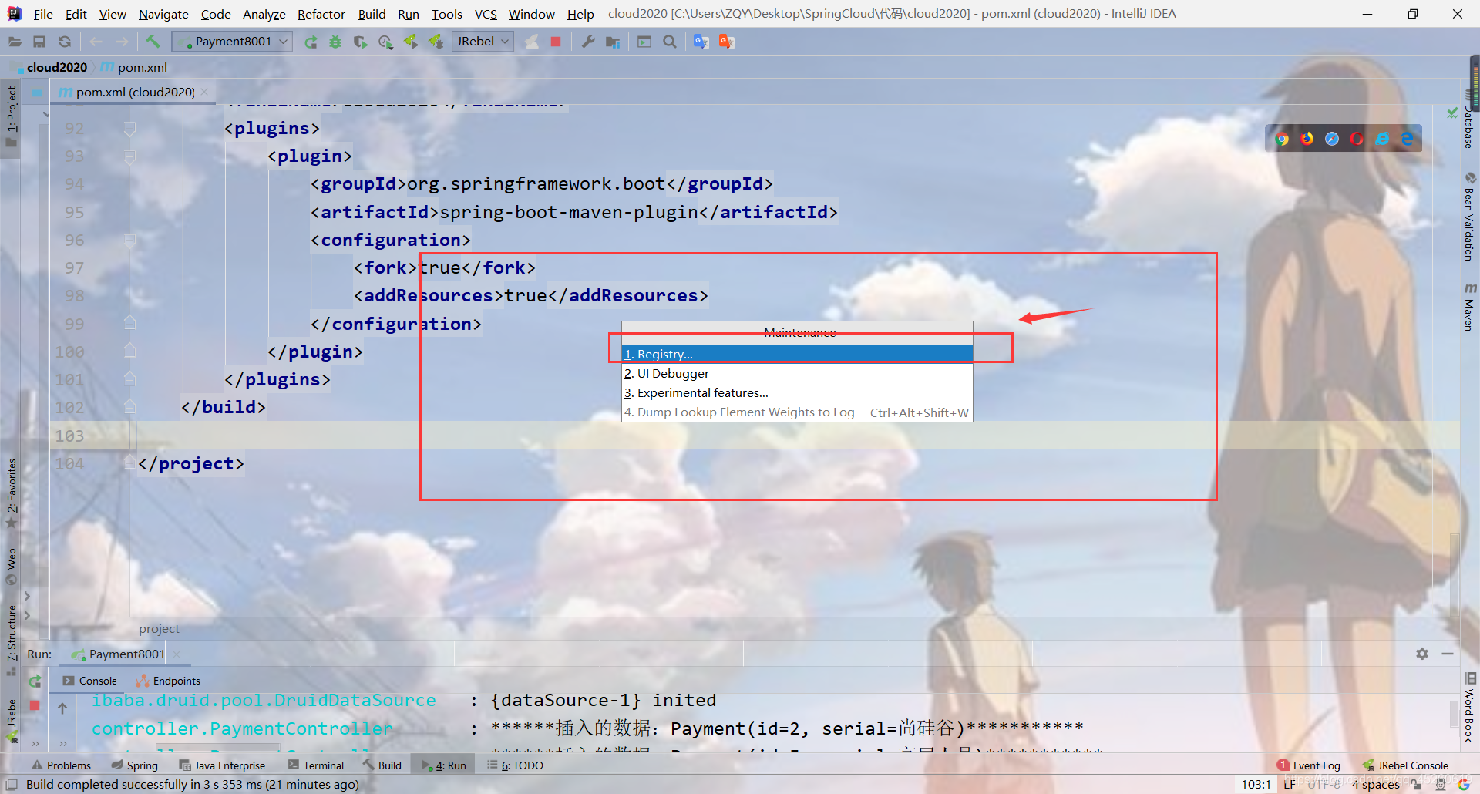Click Run Anything toolbar icon

pos(644,42)
